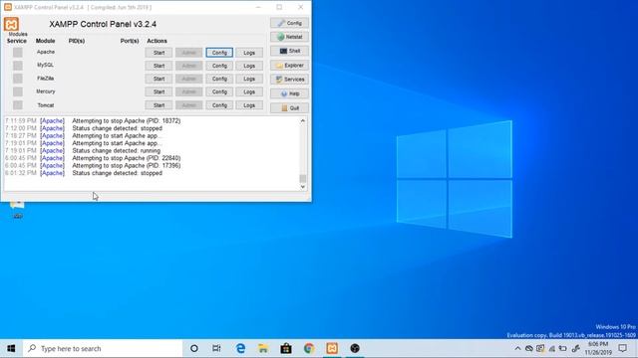Click the MySQL Admin button
The height and width of the screenshot is (358, 638).
tap(188, 66)
